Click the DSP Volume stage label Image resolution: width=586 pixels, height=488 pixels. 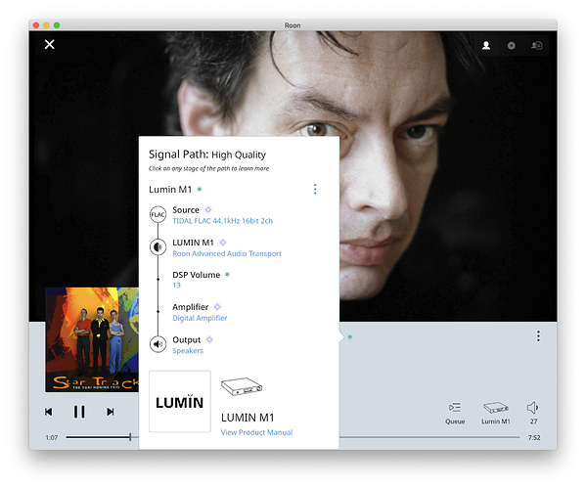[x=197, y=275]
